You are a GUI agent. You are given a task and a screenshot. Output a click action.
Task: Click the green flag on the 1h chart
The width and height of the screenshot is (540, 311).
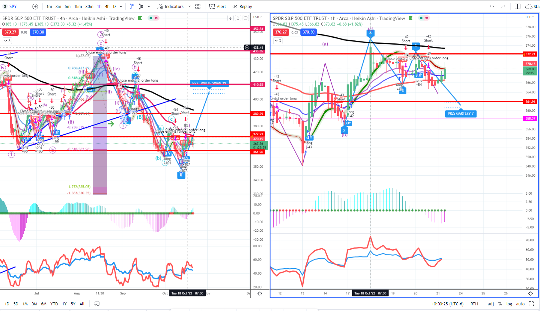(x=411, y=18)
